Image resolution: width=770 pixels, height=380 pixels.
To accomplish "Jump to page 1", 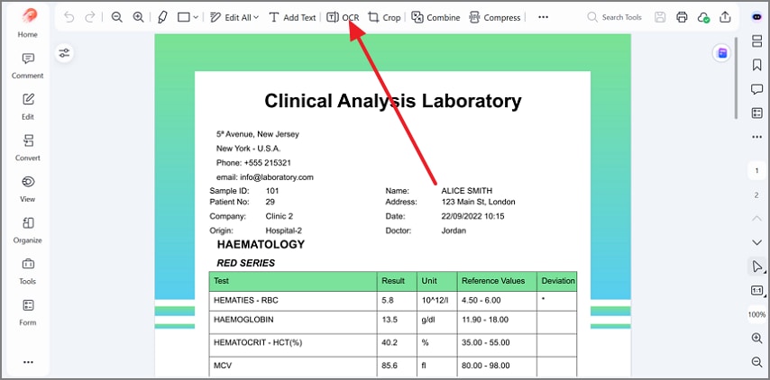I will 756,170.
